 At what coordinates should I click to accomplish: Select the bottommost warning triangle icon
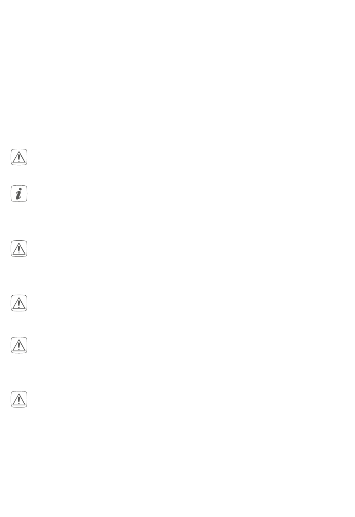coord(19,399)
